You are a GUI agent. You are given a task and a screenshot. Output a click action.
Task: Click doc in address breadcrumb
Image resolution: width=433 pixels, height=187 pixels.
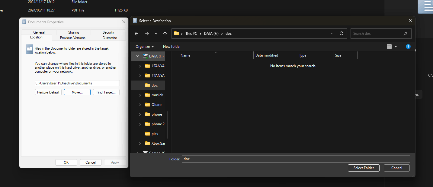click(x=229, y=34)
